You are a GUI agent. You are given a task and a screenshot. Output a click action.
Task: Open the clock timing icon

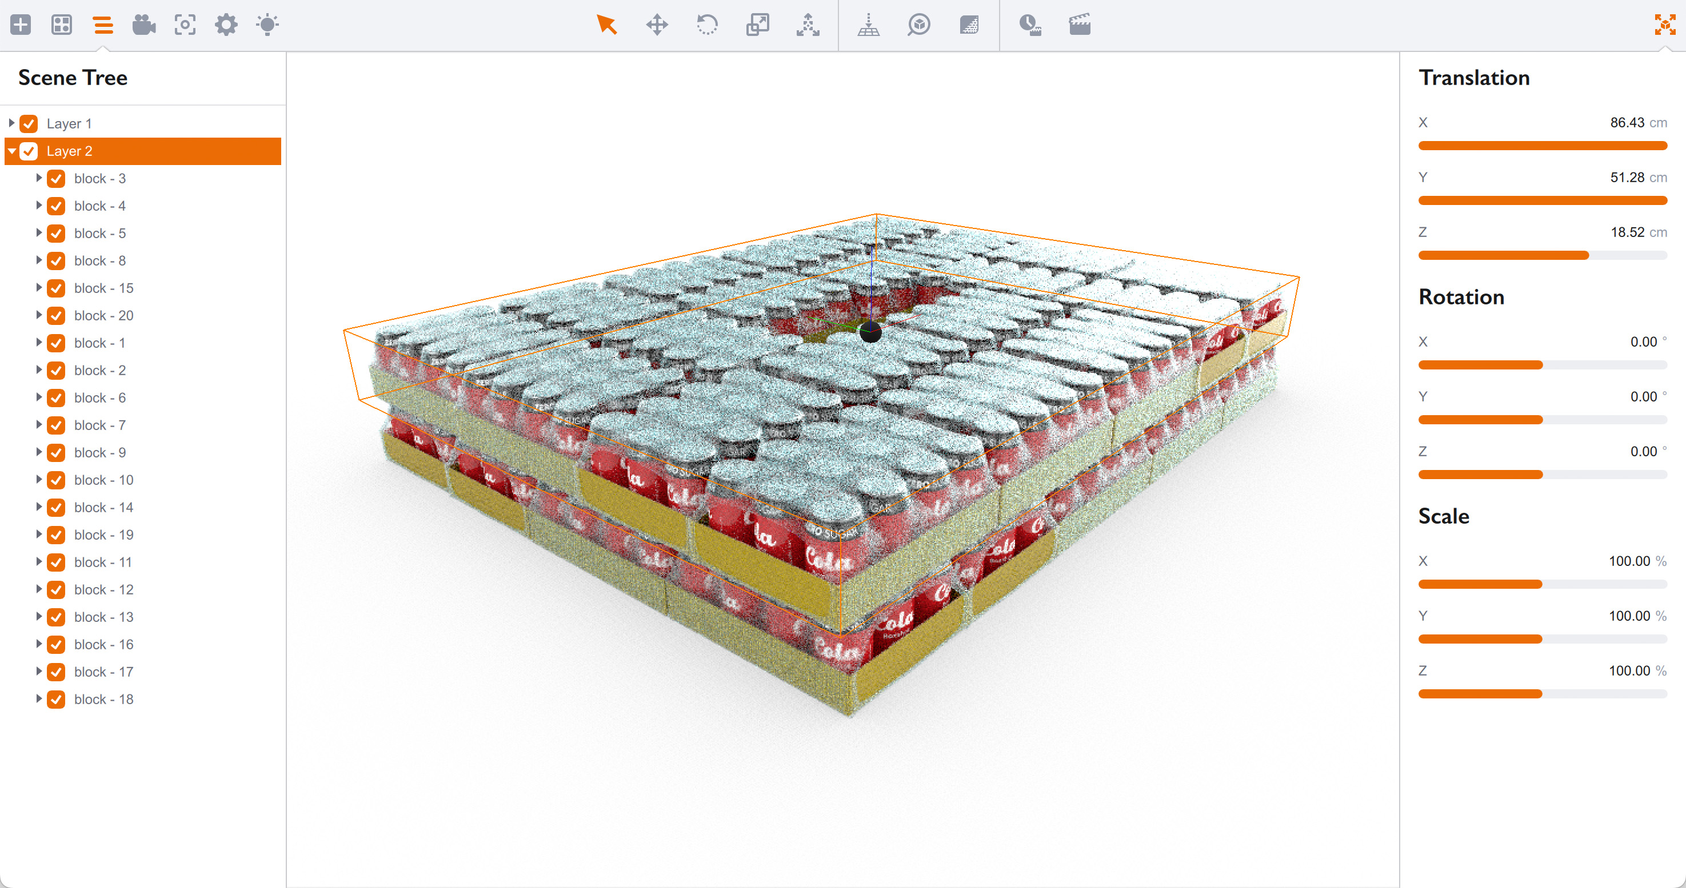tap(1030, 25)
